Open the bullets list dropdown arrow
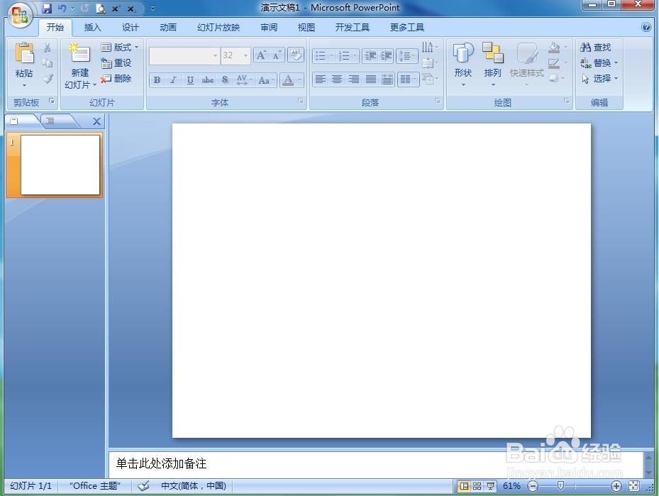659x496 pixels. pos(331,56)
